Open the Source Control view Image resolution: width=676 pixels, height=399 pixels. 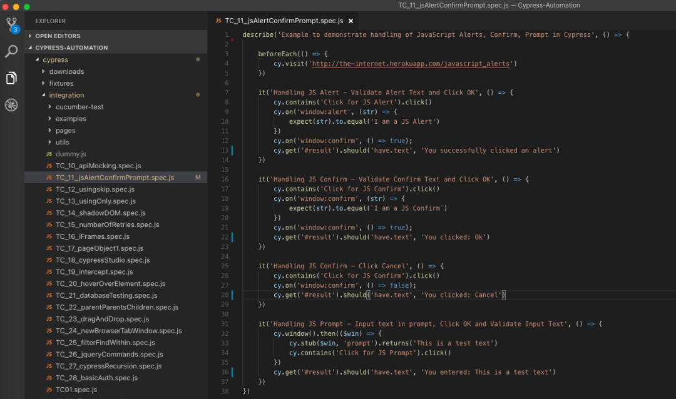click(x=11, y=24)
